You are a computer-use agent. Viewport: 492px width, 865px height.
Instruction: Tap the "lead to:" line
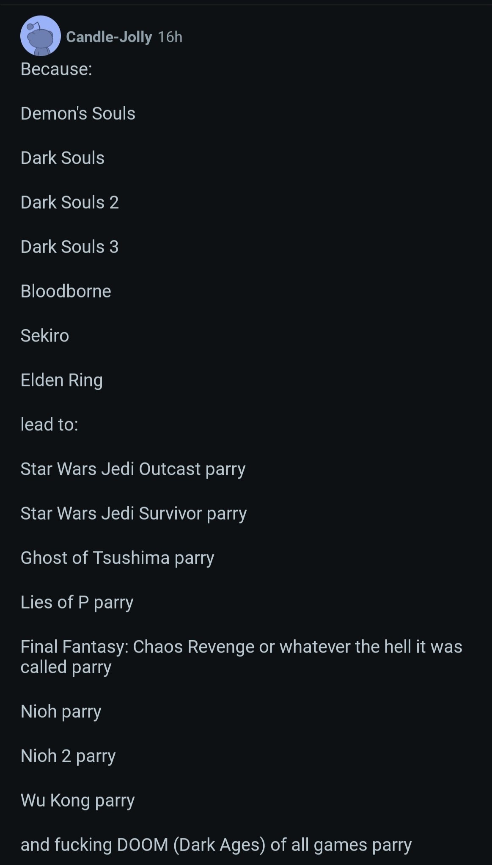(49, 424)
